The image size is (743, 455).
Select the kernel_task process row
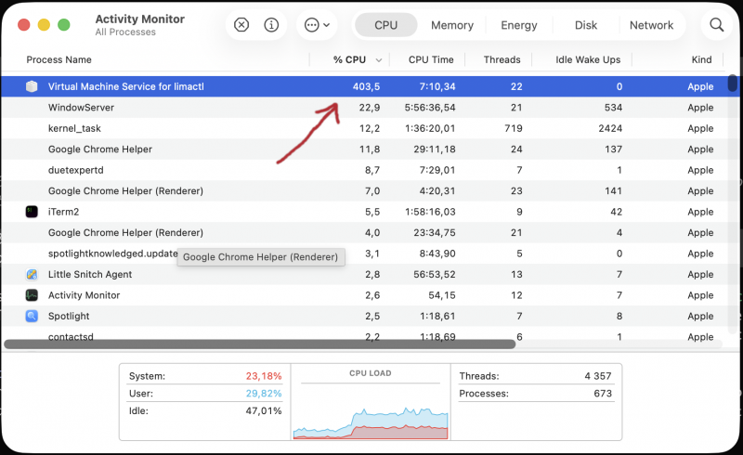(x=364, y=128)
